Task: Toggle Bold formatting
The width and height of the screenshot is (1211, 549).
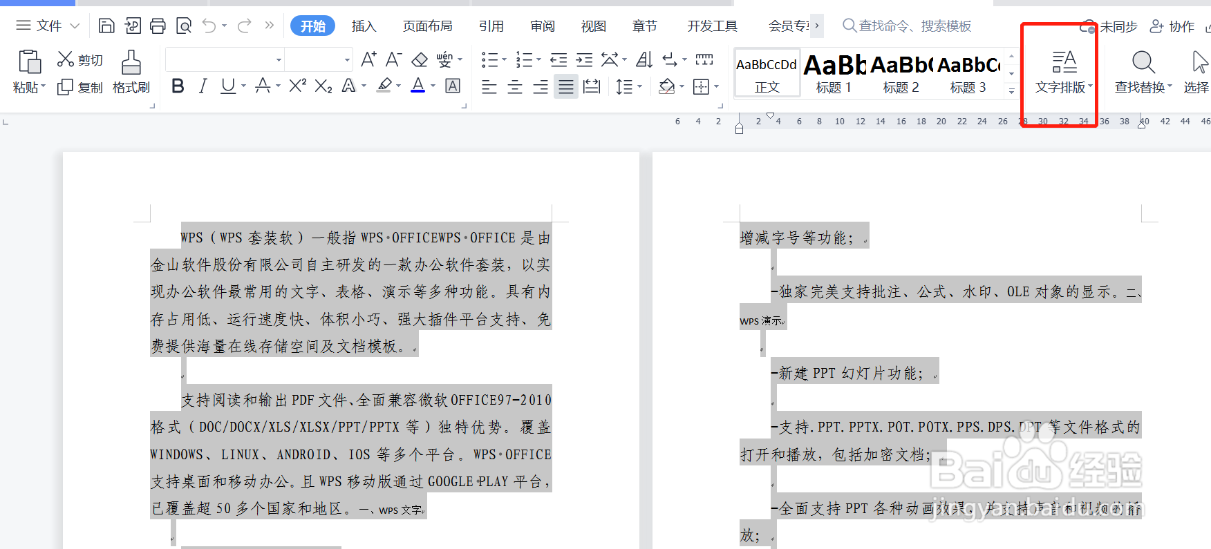Action: [x=178, y=86]
